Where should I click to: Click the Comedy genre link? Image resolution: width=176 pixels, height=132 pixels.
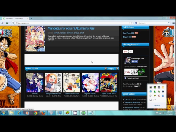tap(56, 33)
